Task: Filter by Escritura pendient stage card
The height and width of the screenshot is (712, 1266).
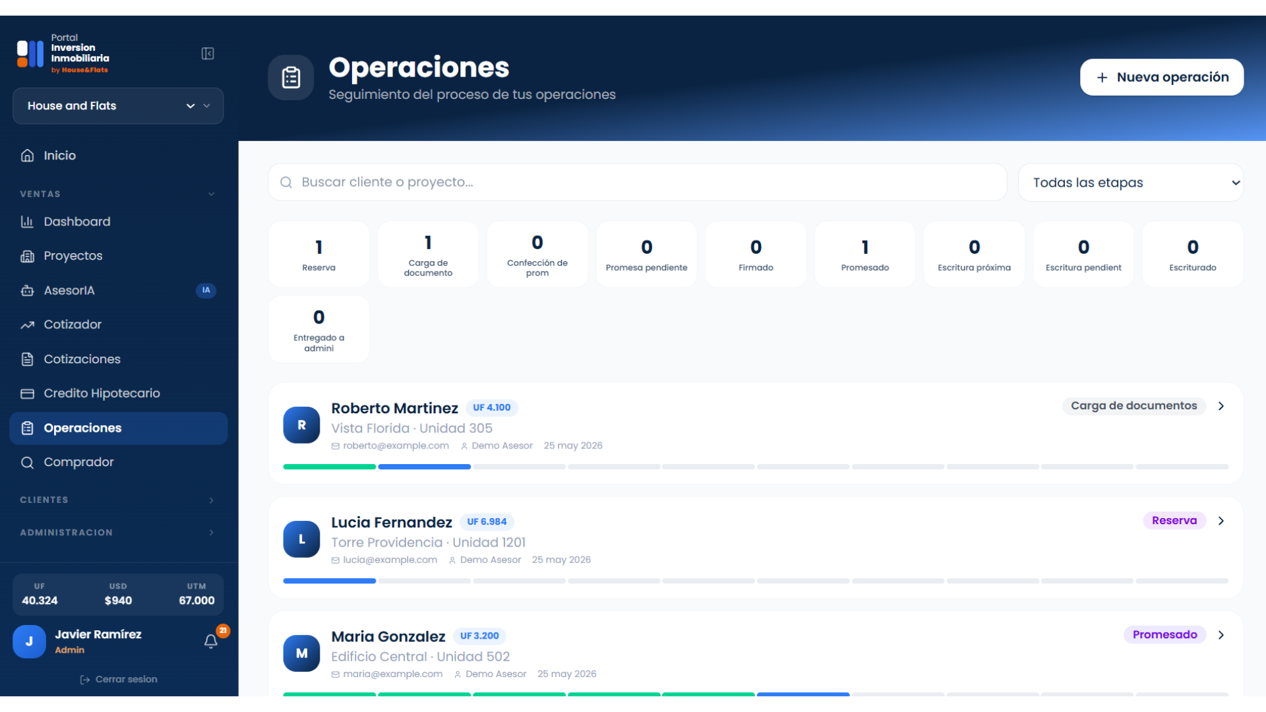Action: pos(1083,254)
